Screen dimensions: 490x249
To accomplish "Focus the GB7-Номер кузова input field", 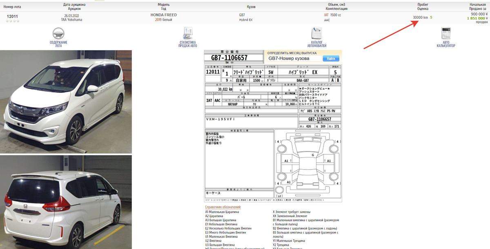I will (x=294, y=59).
